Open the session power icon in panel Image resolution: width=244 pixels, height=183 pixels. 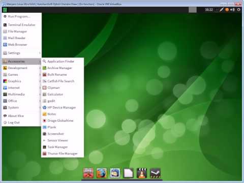(x=239, y=10)
